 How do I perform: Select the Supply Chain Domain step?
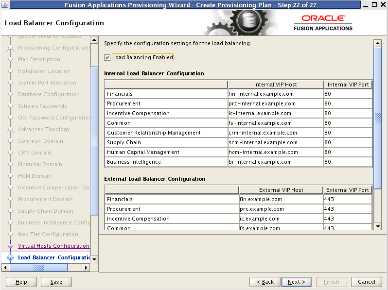(x=46, y=211)
